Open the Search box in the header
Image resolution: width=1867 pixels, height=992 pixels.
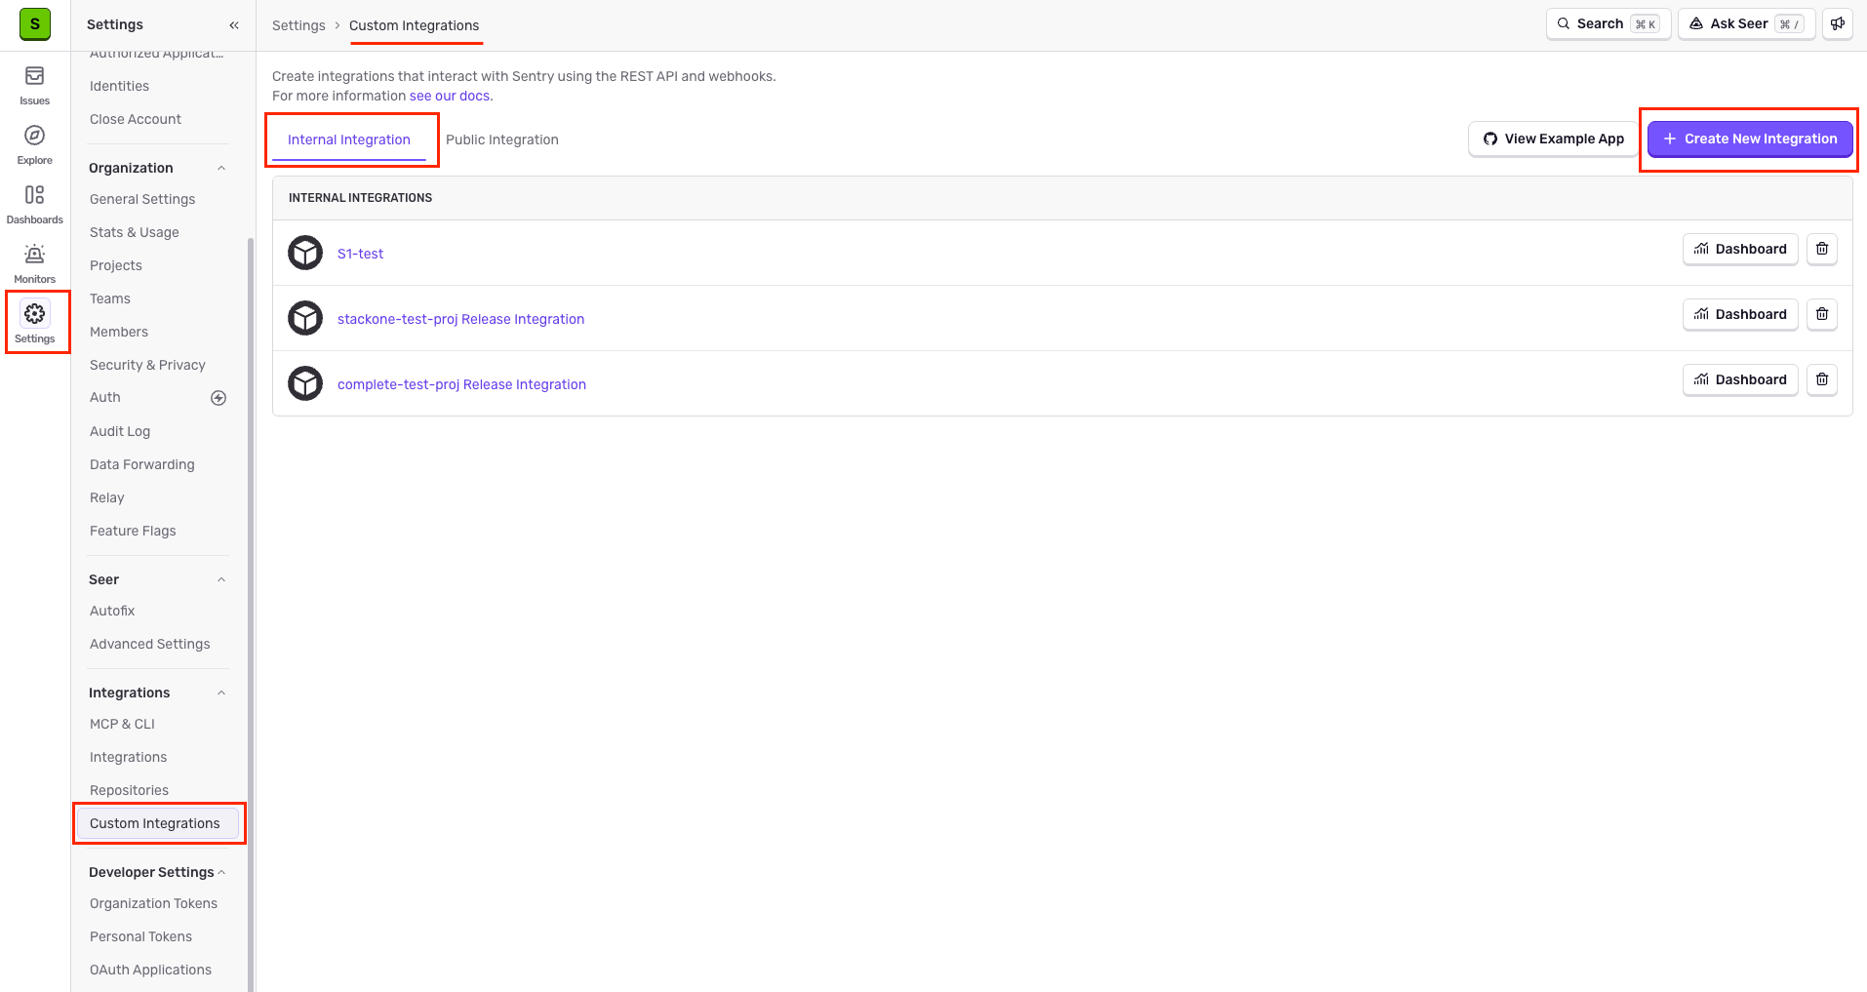coord(1609,23)
